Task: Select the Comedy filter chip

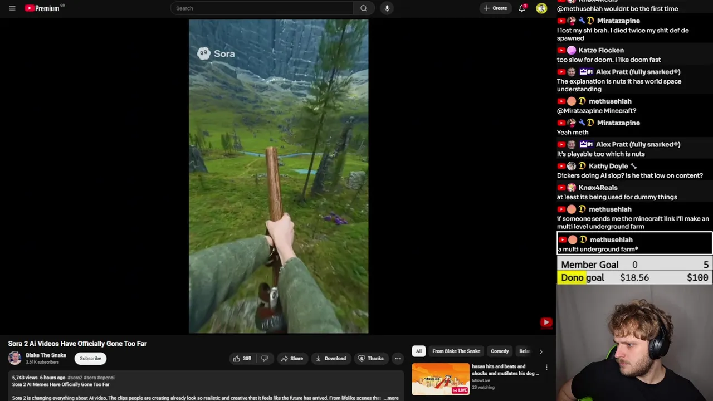Action: point(500,351)
